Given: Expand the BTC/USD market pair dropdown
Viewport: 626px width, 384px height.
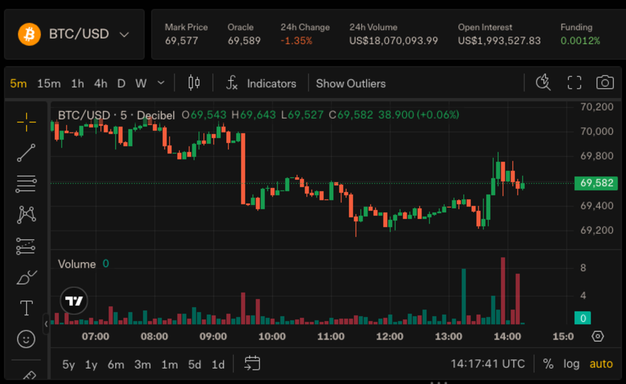Looking at the screenshot, I should (124, 35).
